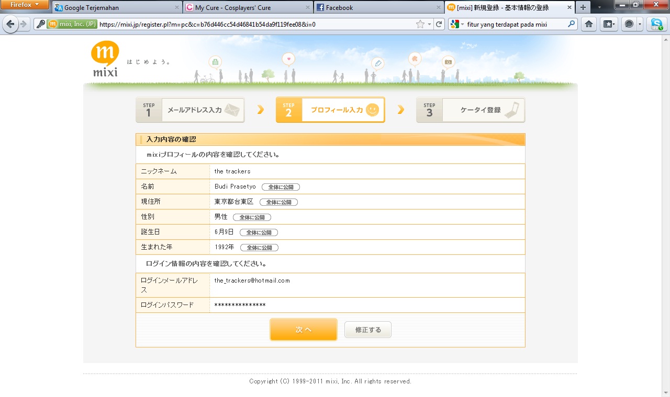Click the search magnifier icon
The width and height of the screenshot is (670, 397).
point(572,24)
